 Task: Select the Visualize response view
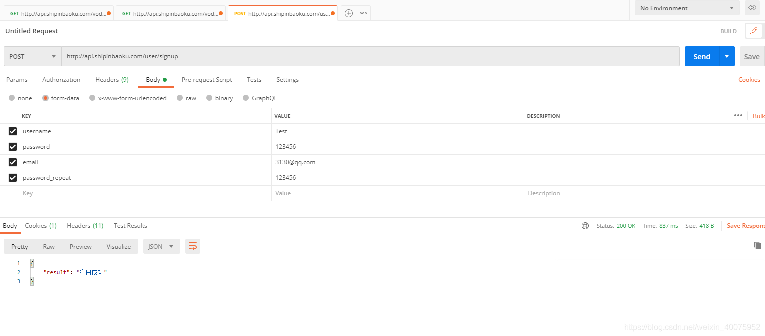pos(119,246)
